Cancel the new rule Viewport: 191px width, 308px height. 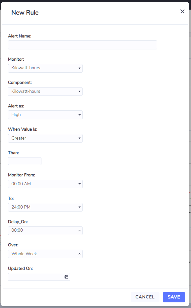point(145,297)
